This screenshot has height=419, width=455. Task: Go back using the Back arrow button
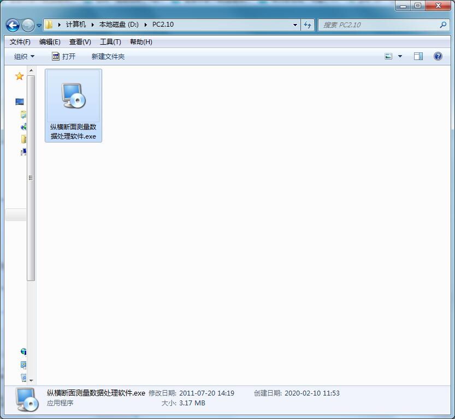[x=13, y=25]
